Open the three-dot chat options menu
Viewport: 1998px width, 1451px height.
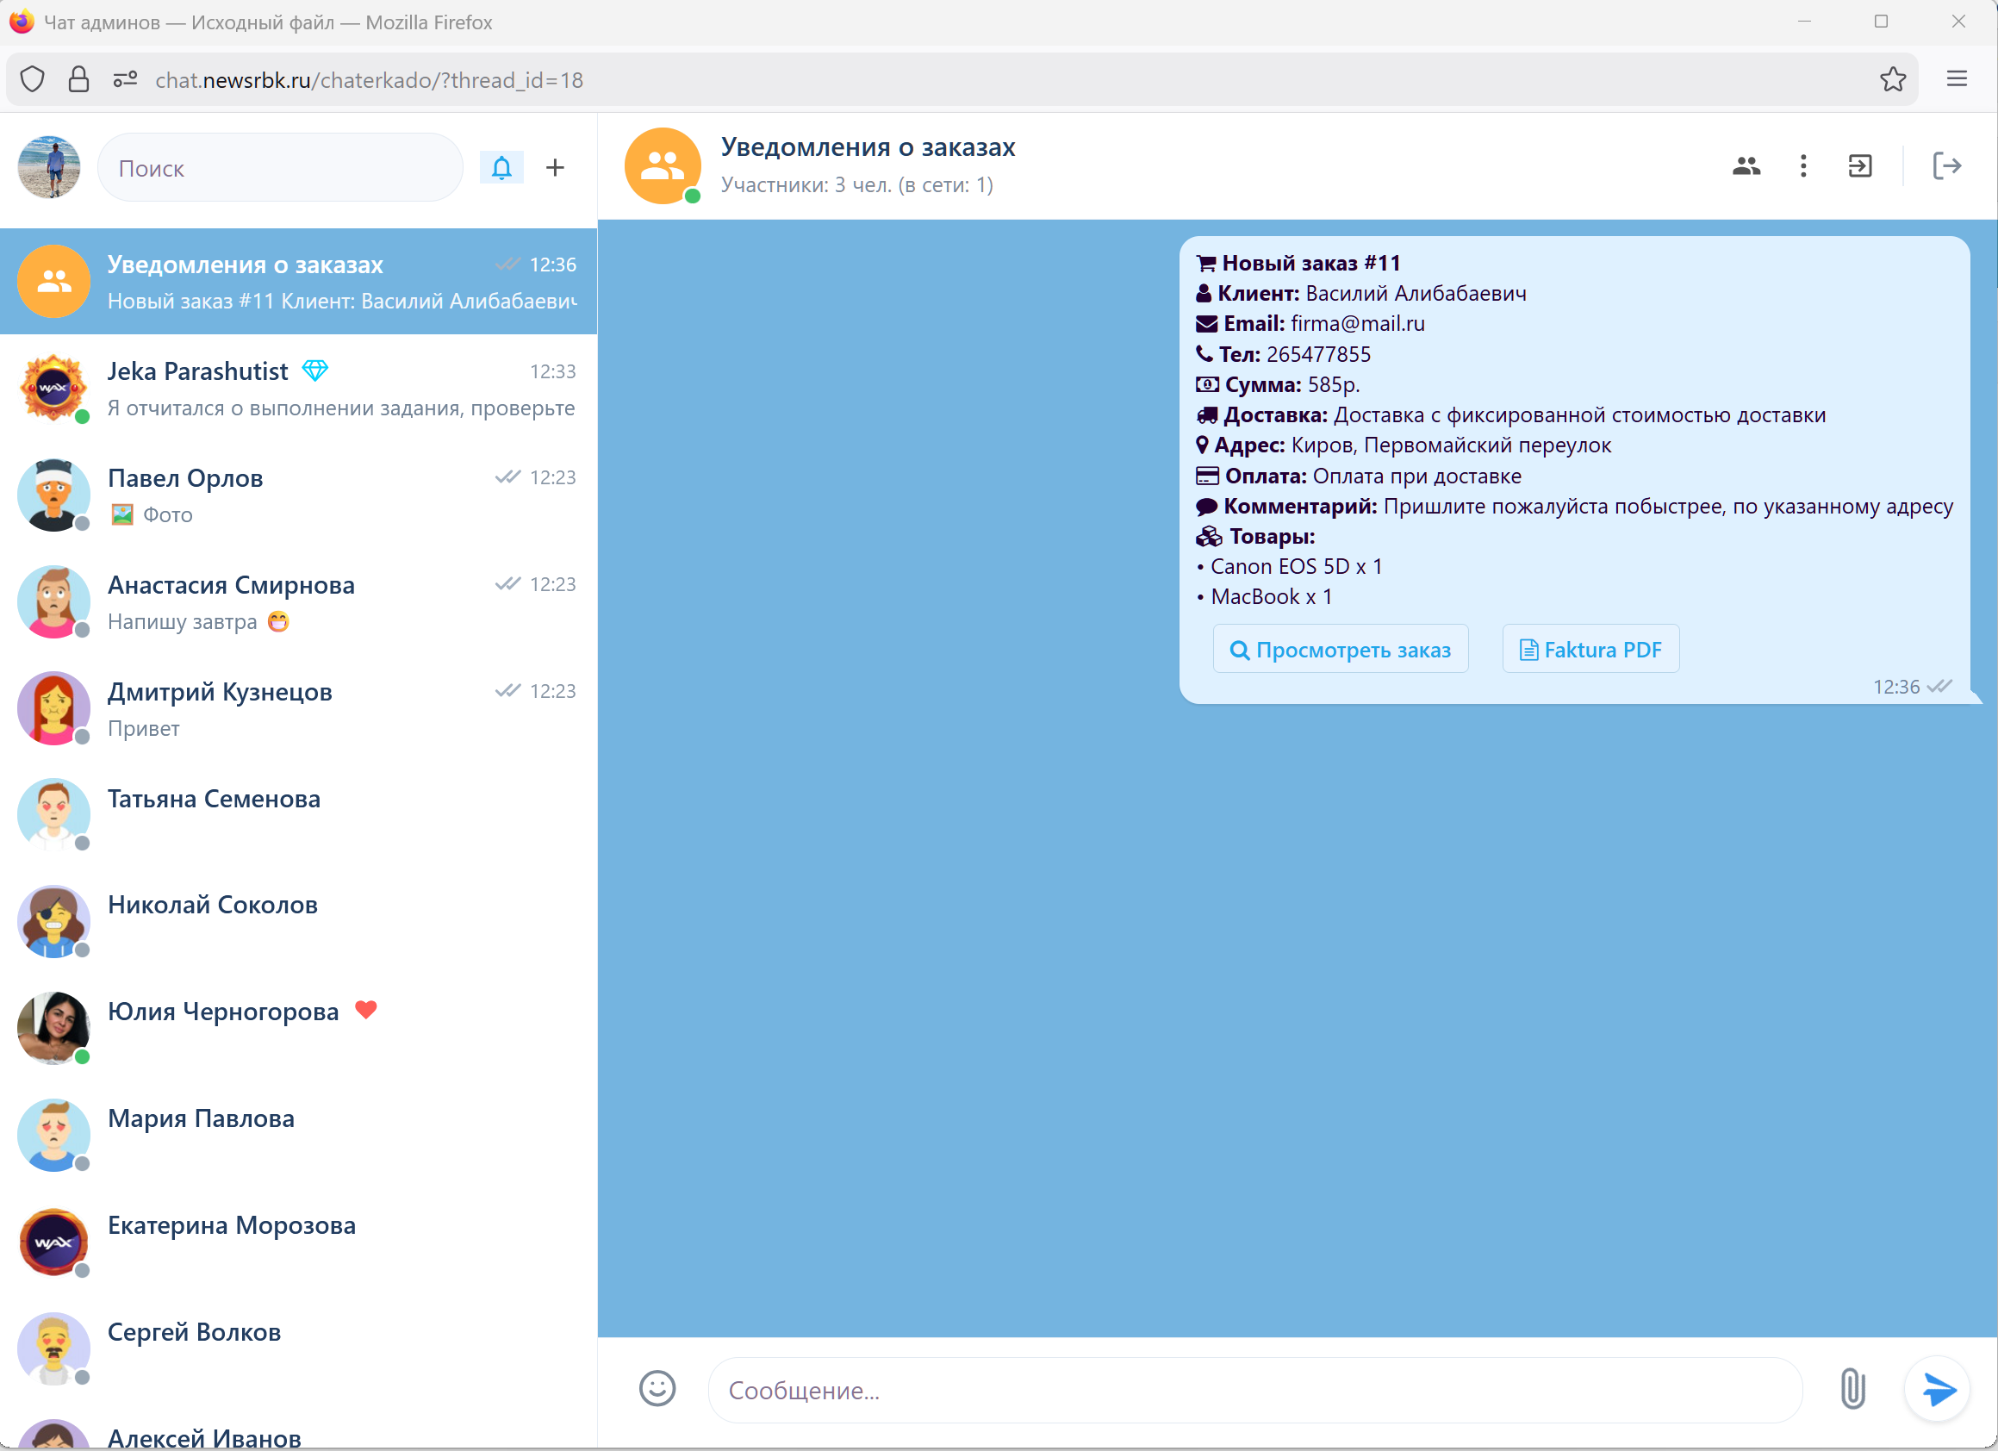click(1803, 165)
